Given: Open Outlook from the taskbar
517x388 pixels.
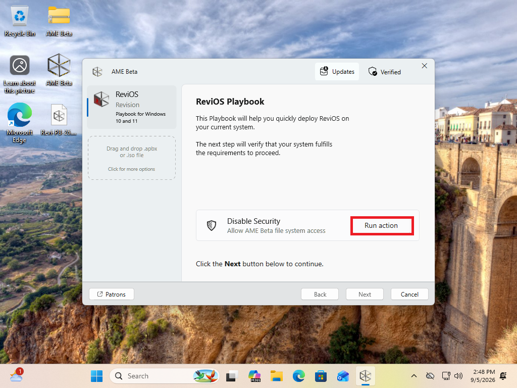Looking at the screenshot, I should tap(343, 376).
